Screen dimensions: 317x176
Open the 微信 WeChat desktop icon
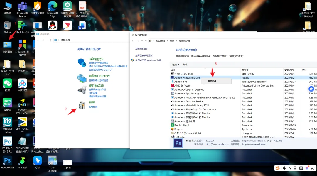pyautogui.click(x=7, y=85)
